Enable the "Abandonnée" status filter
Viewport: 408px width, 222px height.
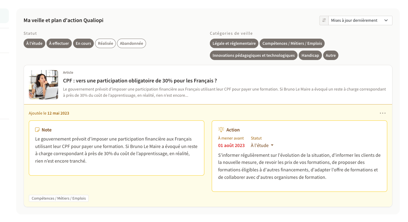point(132,43)
